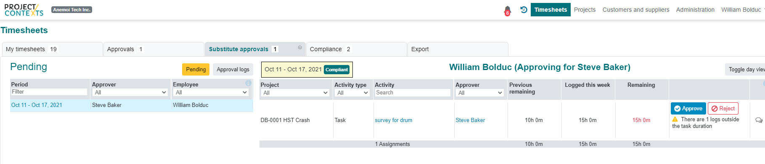Viewport: 765px width, 164px height.
Task: Open the Activity type filter dropdown
Action: [352, 93]
